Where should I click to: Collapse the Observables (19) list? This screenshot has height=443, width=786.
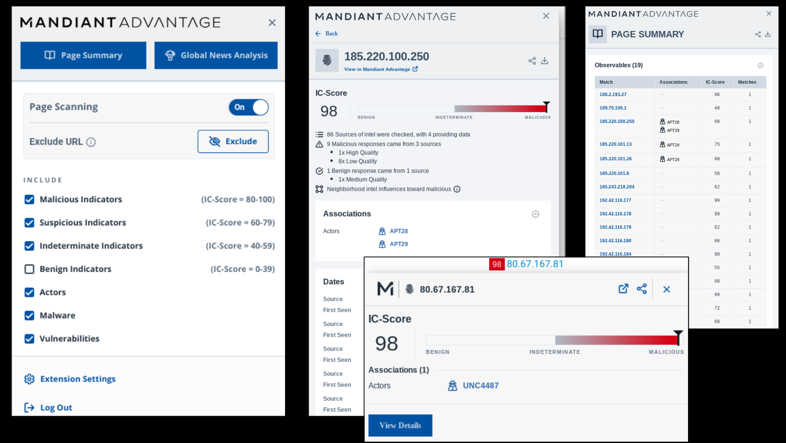click(760, 65)
